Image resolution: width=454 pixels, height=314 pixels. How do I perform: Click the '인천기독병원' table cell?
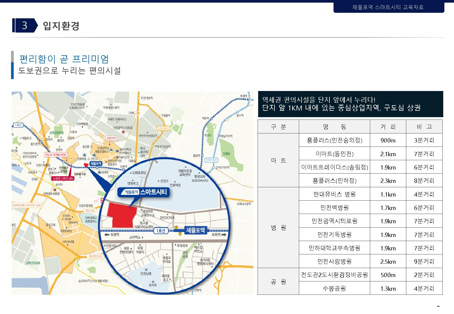point(335,235)
